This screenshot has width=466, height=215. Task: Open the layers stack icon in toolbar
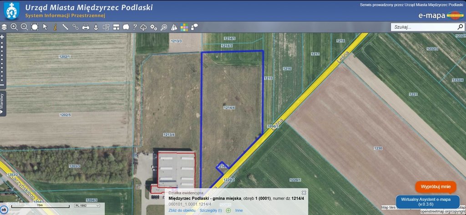point(4,27)
